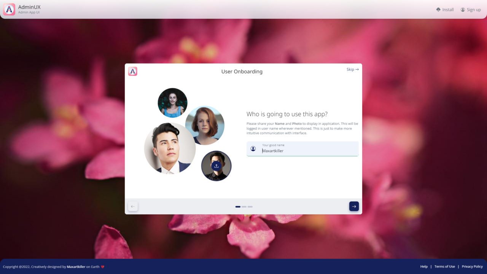
Task: Open the Privacy Policy link
Action: (472, 266)
